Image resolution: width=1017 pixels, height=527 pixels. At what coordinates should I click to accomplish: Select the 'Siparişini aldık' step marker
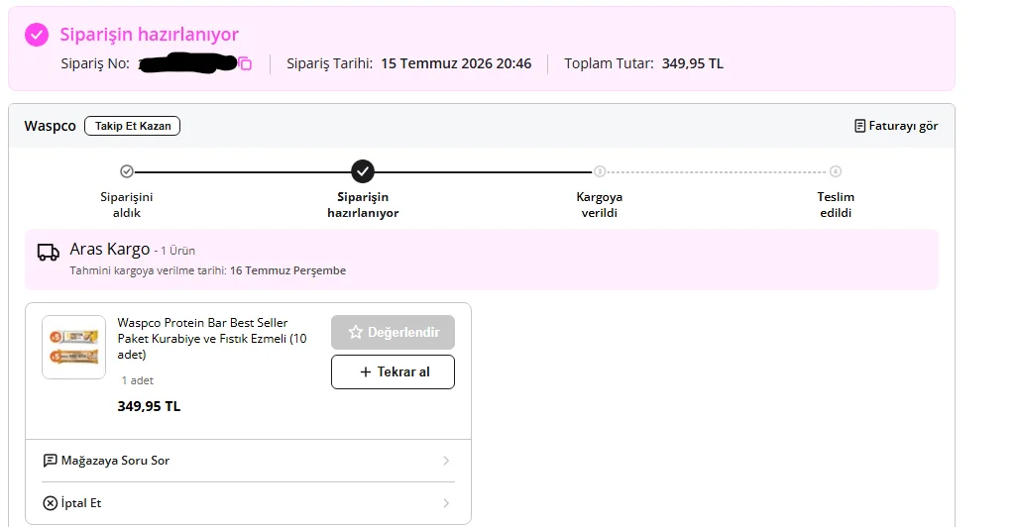click(127, 171)
